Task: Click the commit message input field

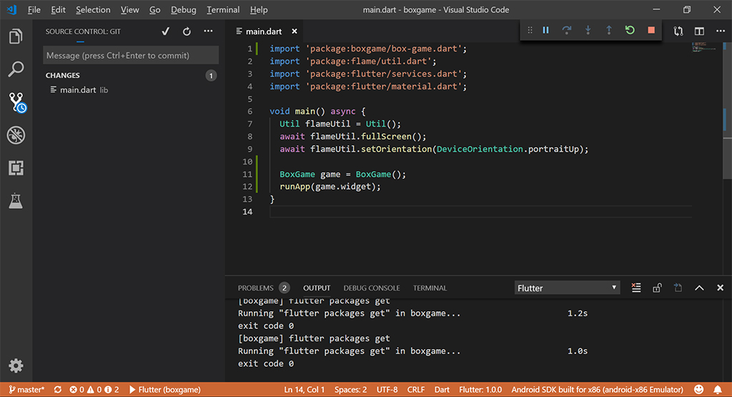Action: point(131,56)
